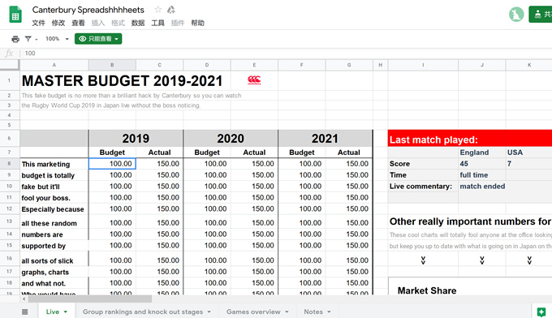Screen dimensions: 552x318
Task: Click the down-arrows symbol in column I
Action: click(x=423, y=260)
